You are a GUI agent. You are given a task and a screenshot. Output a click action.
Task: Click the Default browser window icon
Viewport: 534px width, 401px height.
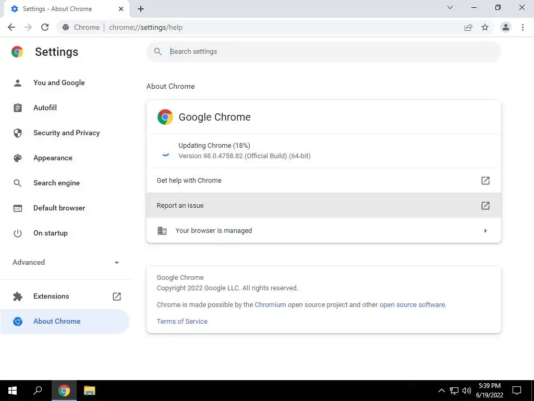[18, 208]
